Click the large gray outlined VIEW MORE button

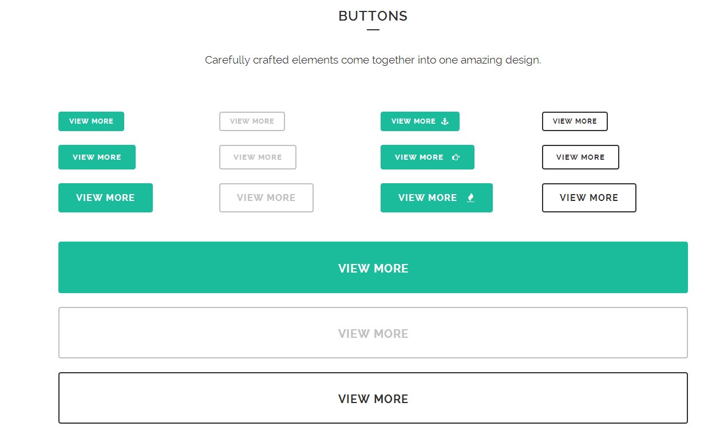point(266,198)
